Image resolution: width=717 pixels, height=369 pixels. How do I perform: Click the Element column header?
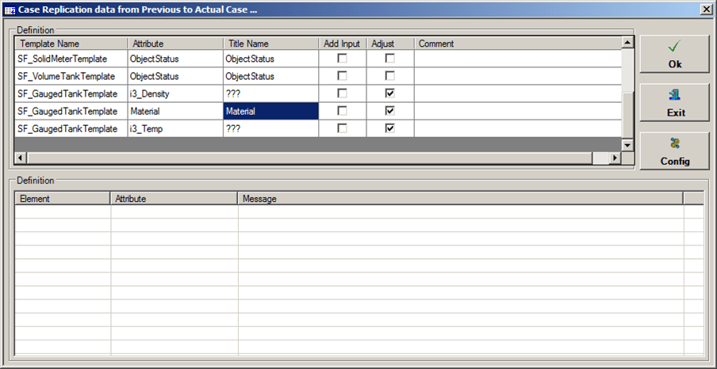63,199
